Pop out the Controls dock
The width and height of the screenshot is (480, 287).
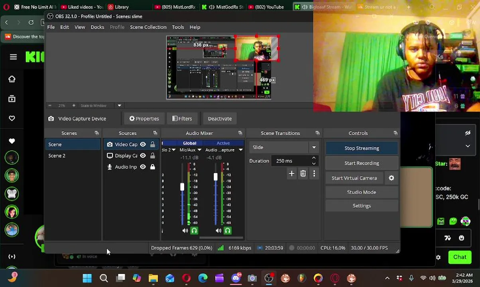(395, 133)
